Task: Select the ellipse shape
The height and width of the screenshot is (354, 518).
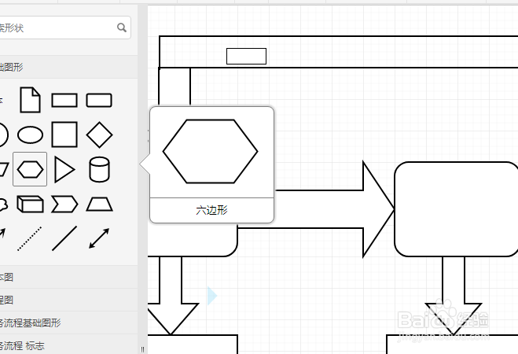Action: click(x=30, y=135)
